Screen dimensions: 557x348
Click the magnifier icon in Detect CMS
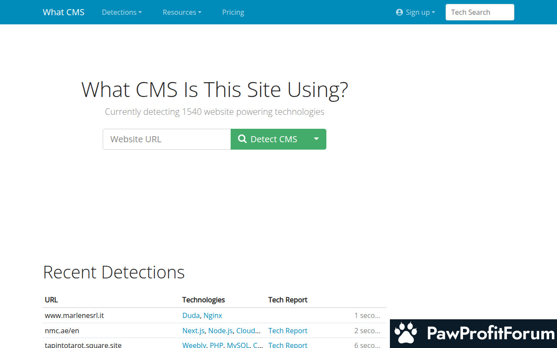pos(242,139)
